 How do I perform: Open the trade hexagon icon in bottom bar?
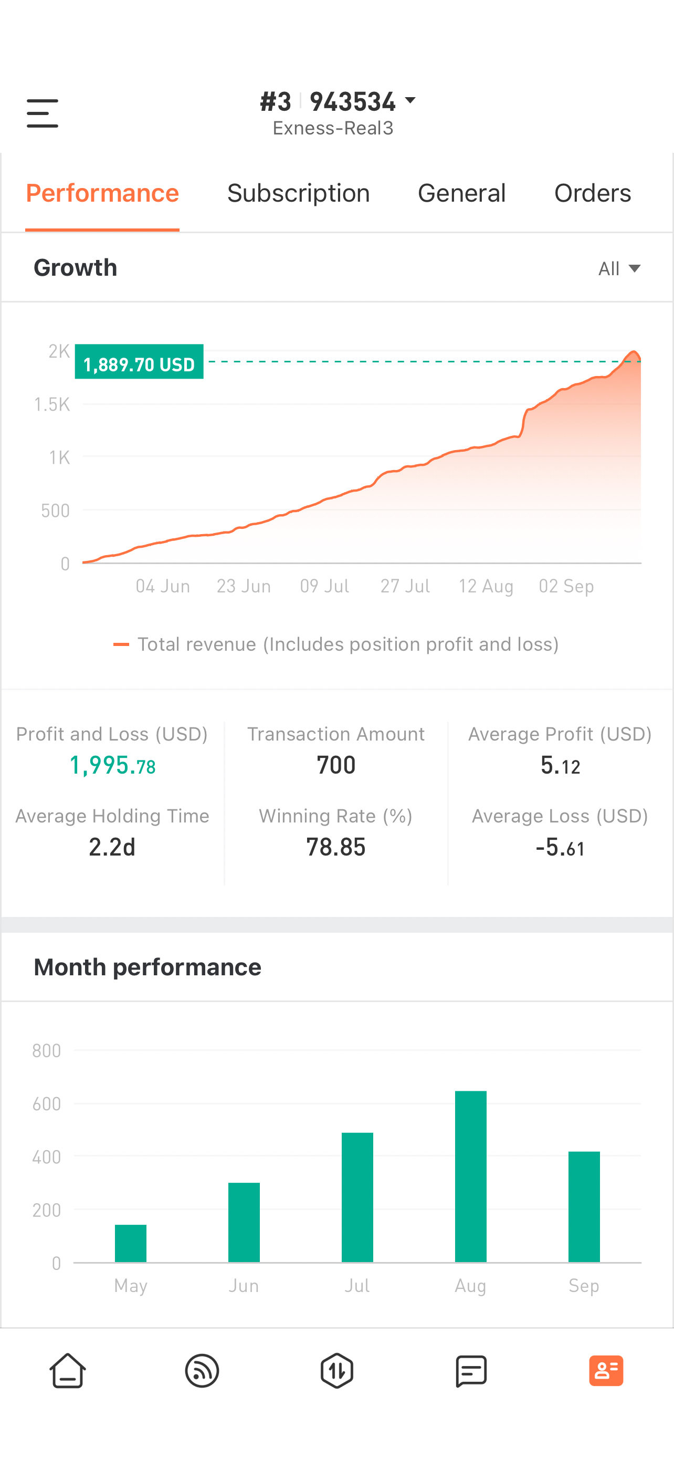336,1371
